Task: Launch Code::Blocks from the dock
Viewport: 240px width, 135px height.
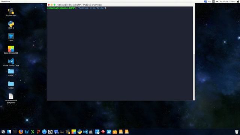Action: pos(73,132)
